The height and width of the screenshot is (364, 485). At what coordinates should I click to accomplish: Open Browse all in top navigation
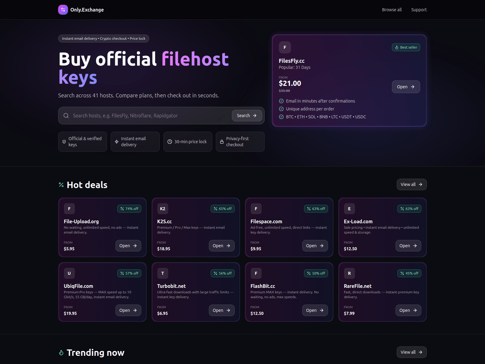(x=392, y=10)
